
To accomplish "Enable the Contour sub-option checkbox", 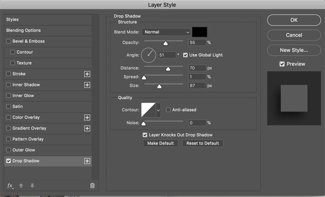I will click(x=13, y=52).
